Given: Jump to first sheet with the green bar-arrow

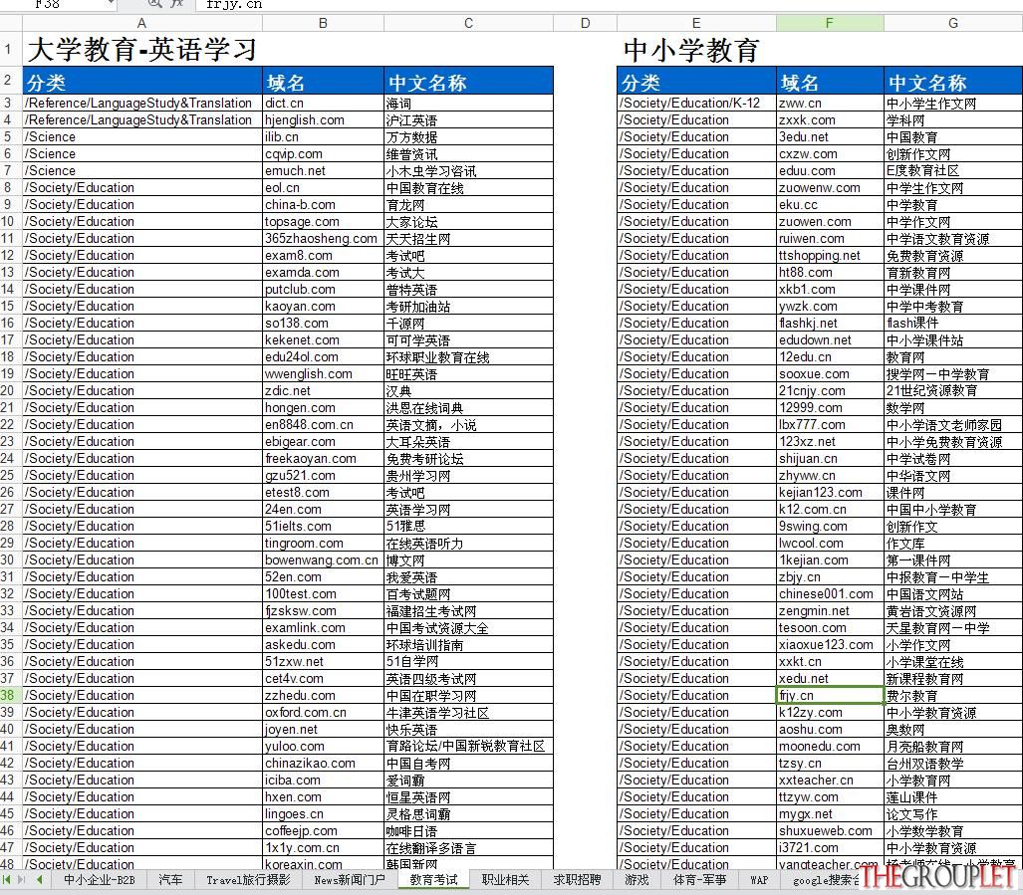Looking at the screenshot, I should [x=7, y=880].
